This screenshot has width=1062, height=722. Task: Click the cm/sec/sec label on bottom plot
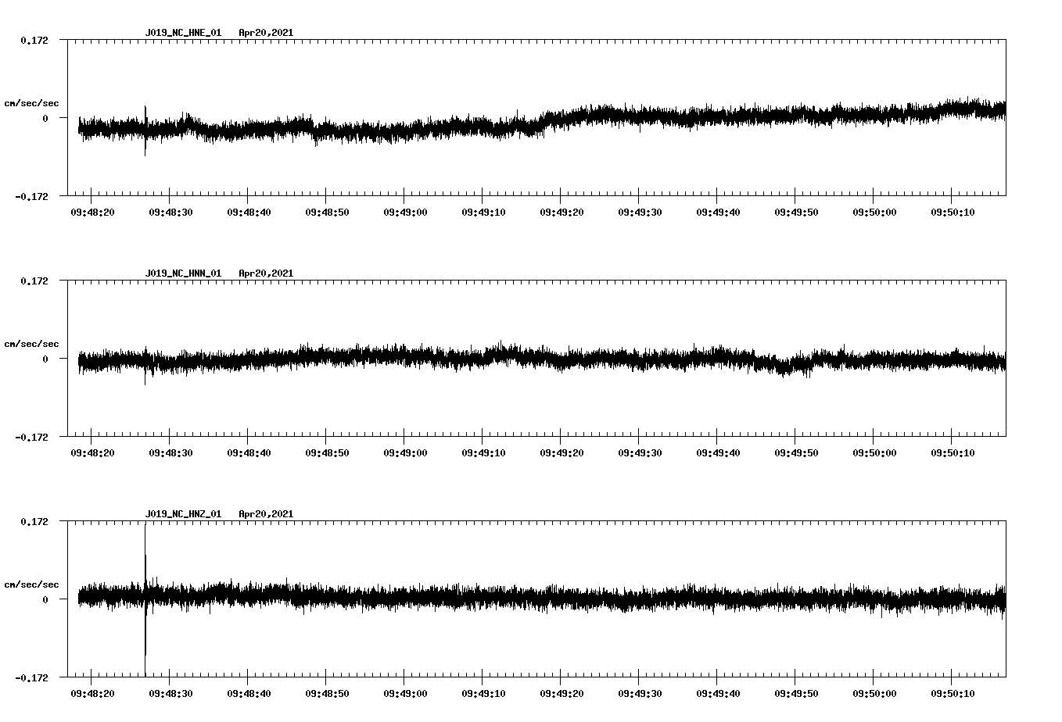pyautogui.click(x=32, y=583)
